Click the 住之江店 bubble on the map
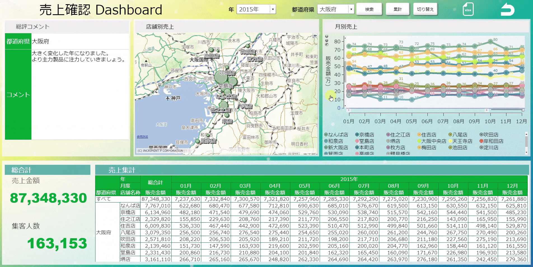The height and width of the screenshot is (267, 533). pos(223,106)
